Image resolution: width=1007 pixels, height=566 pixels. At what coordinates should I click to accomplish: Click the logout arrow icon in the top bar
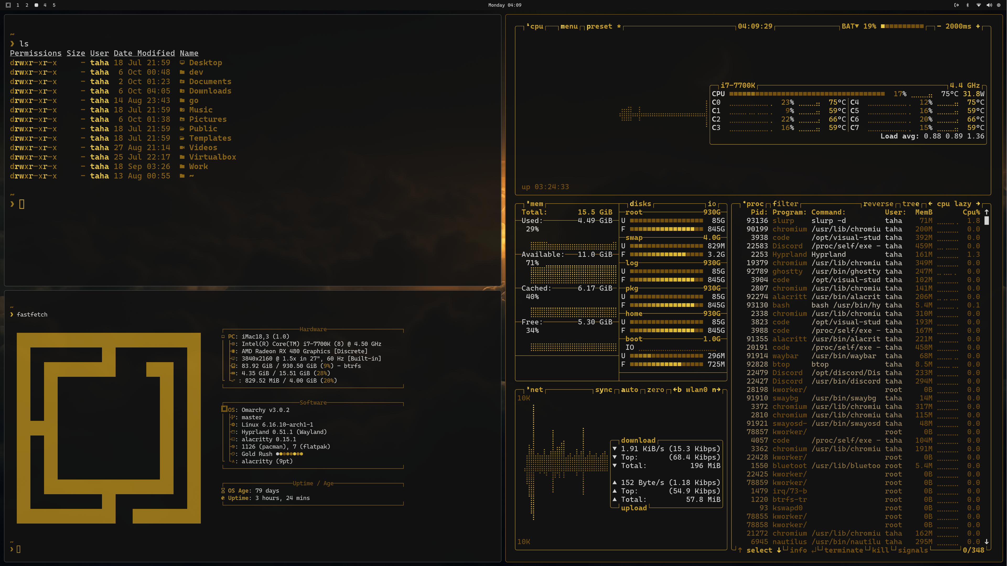(x=956, y=5)
